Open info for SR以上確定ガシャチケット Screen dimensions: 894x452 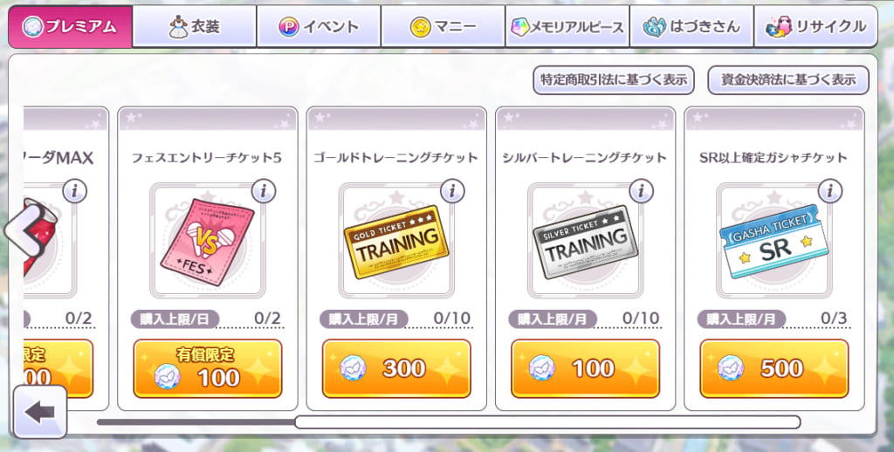830,191
